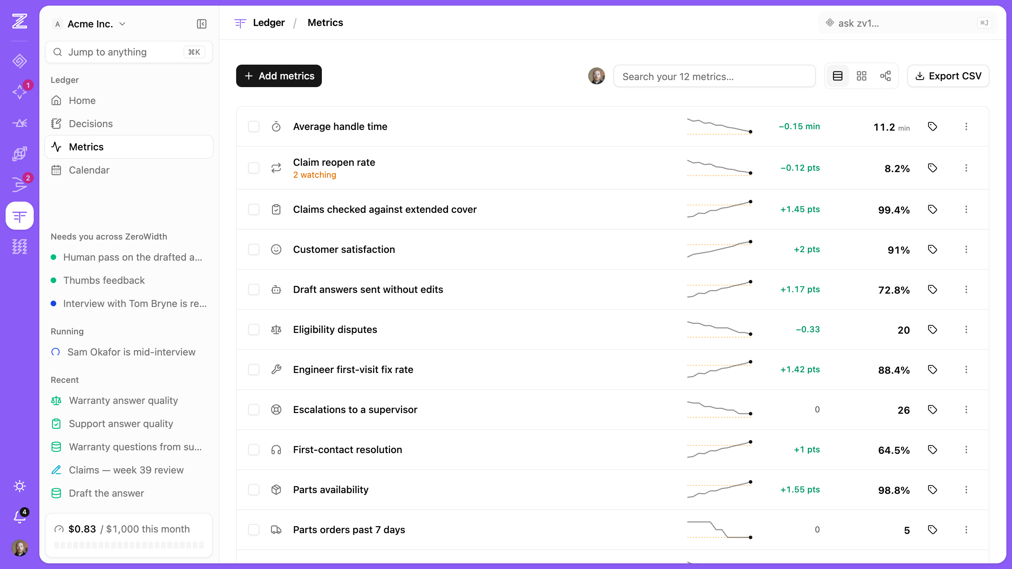Image resolution: width=1012 pixels, height=569 pixels.
Task: Tick the First-contact resolution checkbox
Action: [254, 450]
